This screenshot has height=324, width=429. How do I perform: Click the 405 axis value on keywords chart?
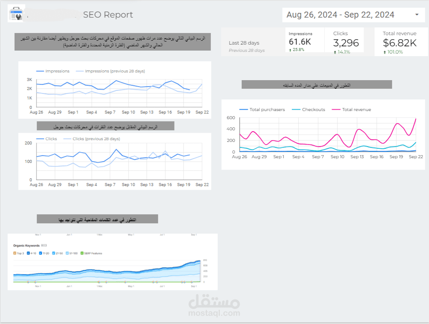tap(205, 271)
